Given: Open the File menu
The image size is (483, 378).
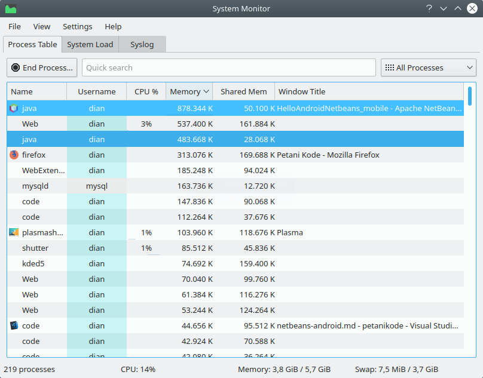Looking at the screenshot, I should [x=14, y=26].
